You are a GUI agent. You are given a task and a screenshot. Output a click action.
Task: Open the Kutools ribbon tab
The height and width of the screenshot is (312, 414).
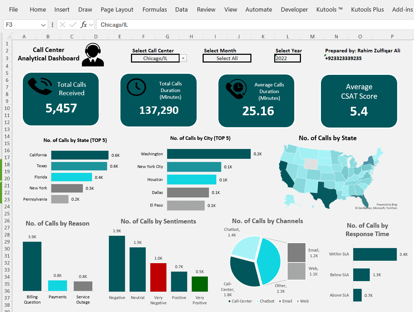[329, 9]
